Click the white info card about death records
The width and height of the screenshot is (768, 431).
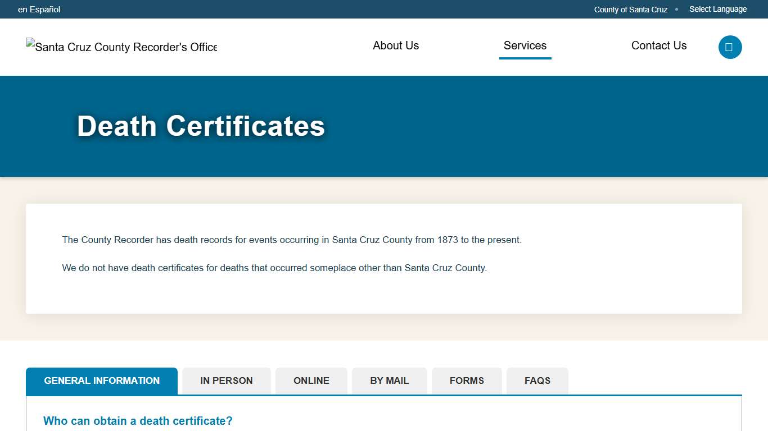click(x=384, y=258)
